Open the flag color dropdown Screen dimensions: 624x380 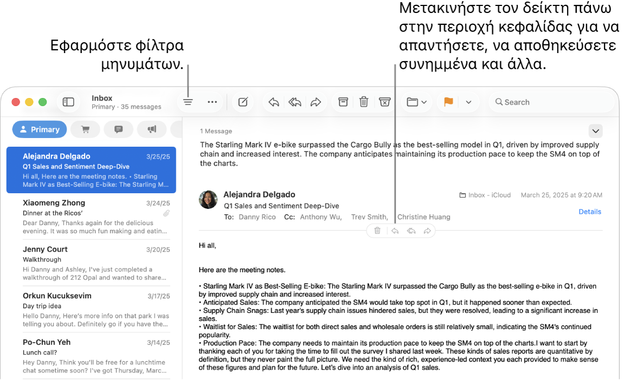point(469,102)
